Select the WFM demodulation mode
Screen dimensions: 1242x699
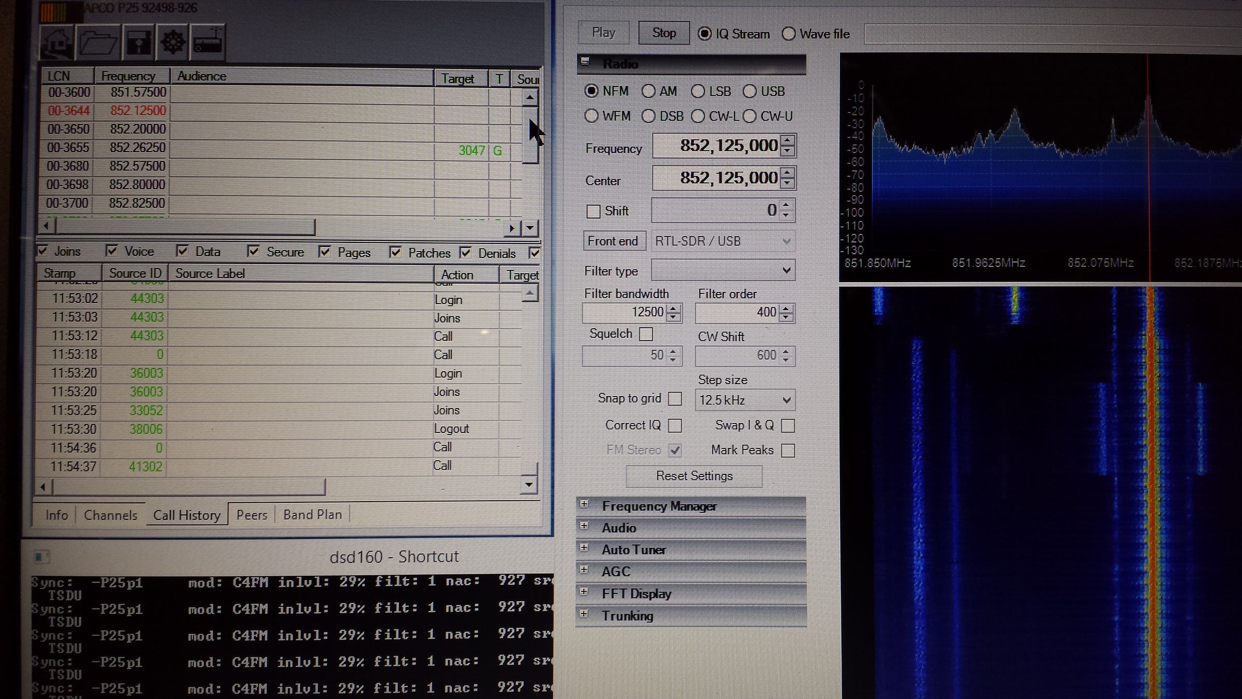pos(592,116)
